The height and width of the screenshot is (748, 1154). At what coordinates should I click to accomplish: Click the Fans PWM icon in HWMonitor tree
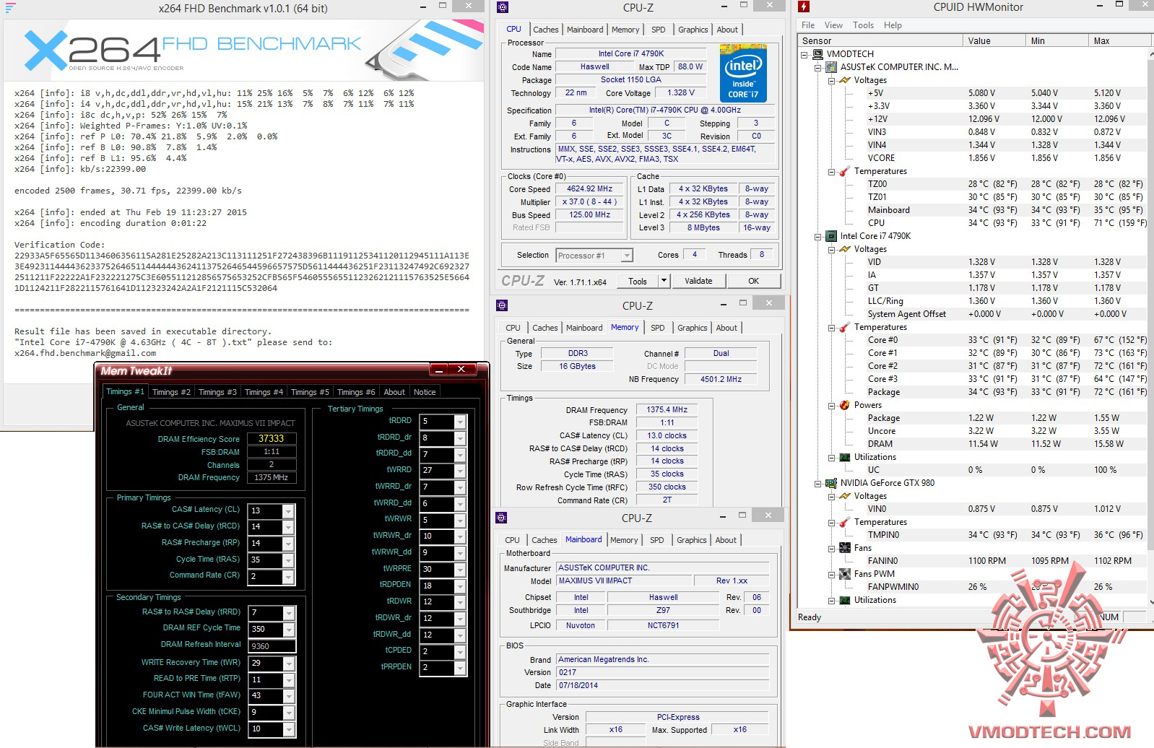tap(845, 574)
